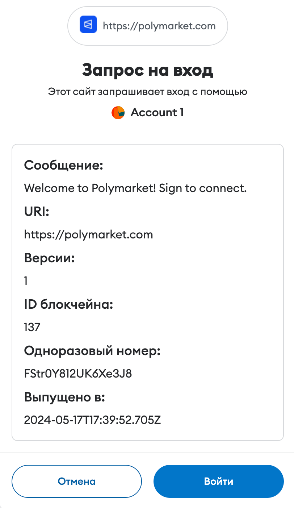294x508 pixels.
Task: Click the Одноразовый номер label
Action: point(92,351)
